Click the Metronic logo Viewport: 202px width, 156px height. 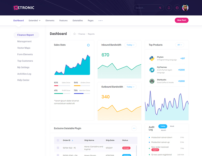[x=24, y=7]
